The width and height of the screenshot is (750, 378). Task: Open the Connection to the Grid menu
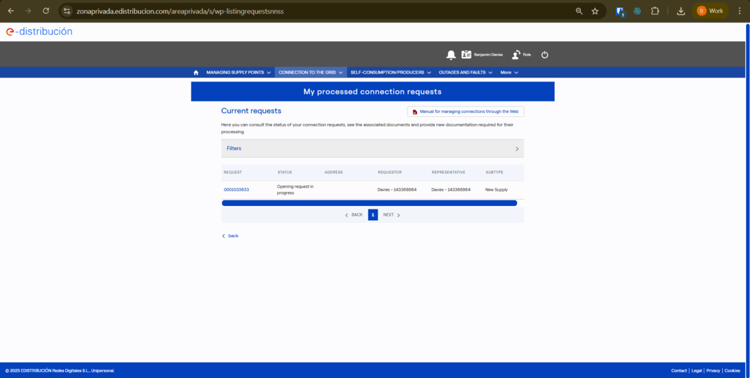[310, 72]
